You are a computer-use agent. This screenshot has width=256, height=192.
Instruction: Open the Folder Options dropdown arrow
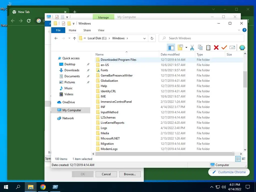(x=186, y=47)
